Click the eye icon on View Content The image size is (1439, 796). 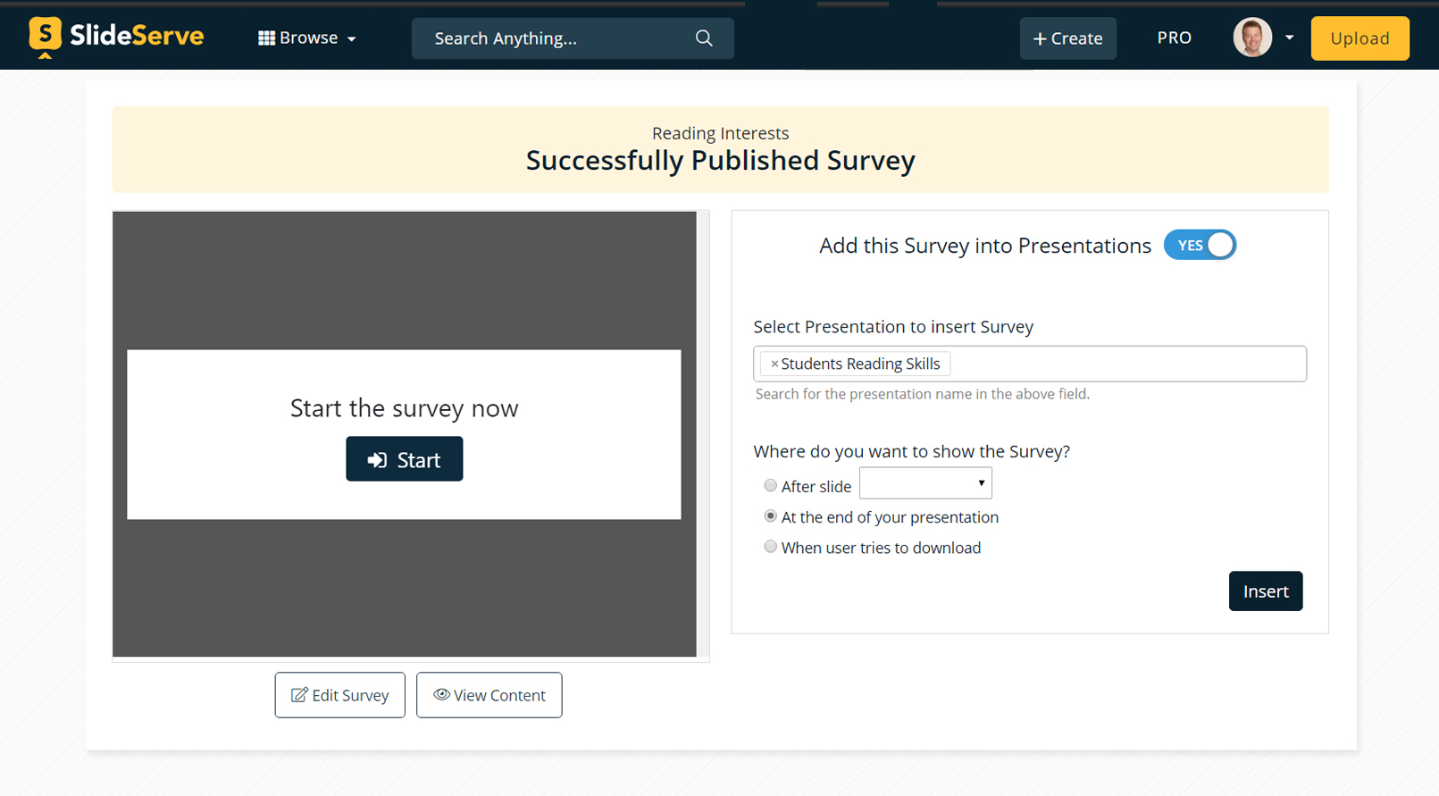(441, 694)
